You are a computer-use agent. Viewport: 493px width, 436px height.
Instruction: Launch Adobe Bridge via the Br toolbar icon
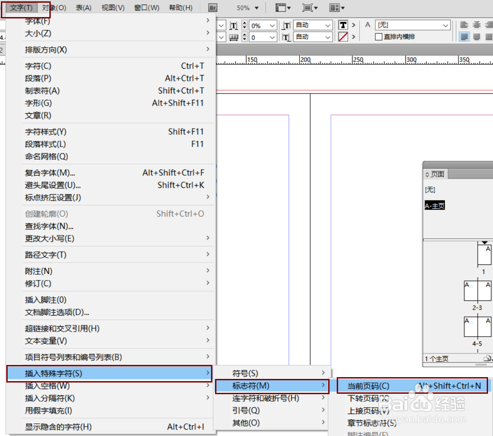point(212,8)
